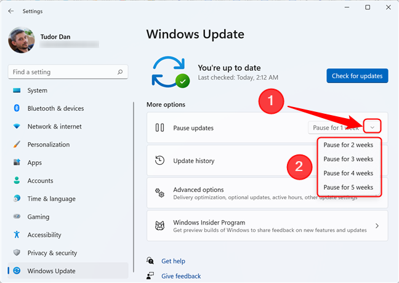The height and width of the screenshot is (283, 399).
Task: Choose Pause for 2 weeks
Action: [x=349, y=145]
